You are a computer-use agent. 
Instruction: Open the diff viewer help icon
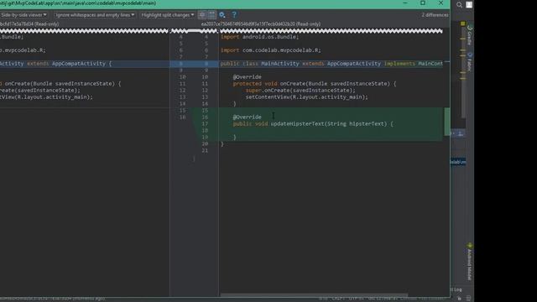click(234, 15)
